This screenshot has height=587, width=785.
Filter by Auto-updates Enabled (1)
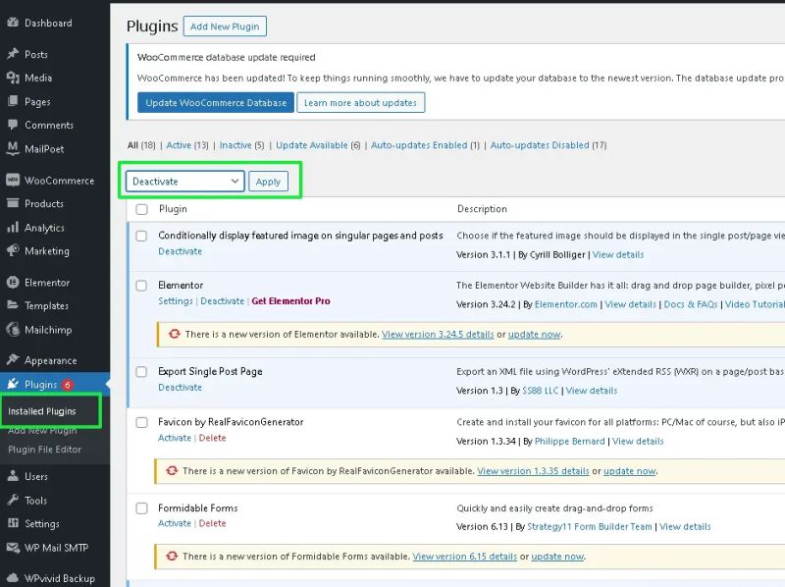coord(425,145)
